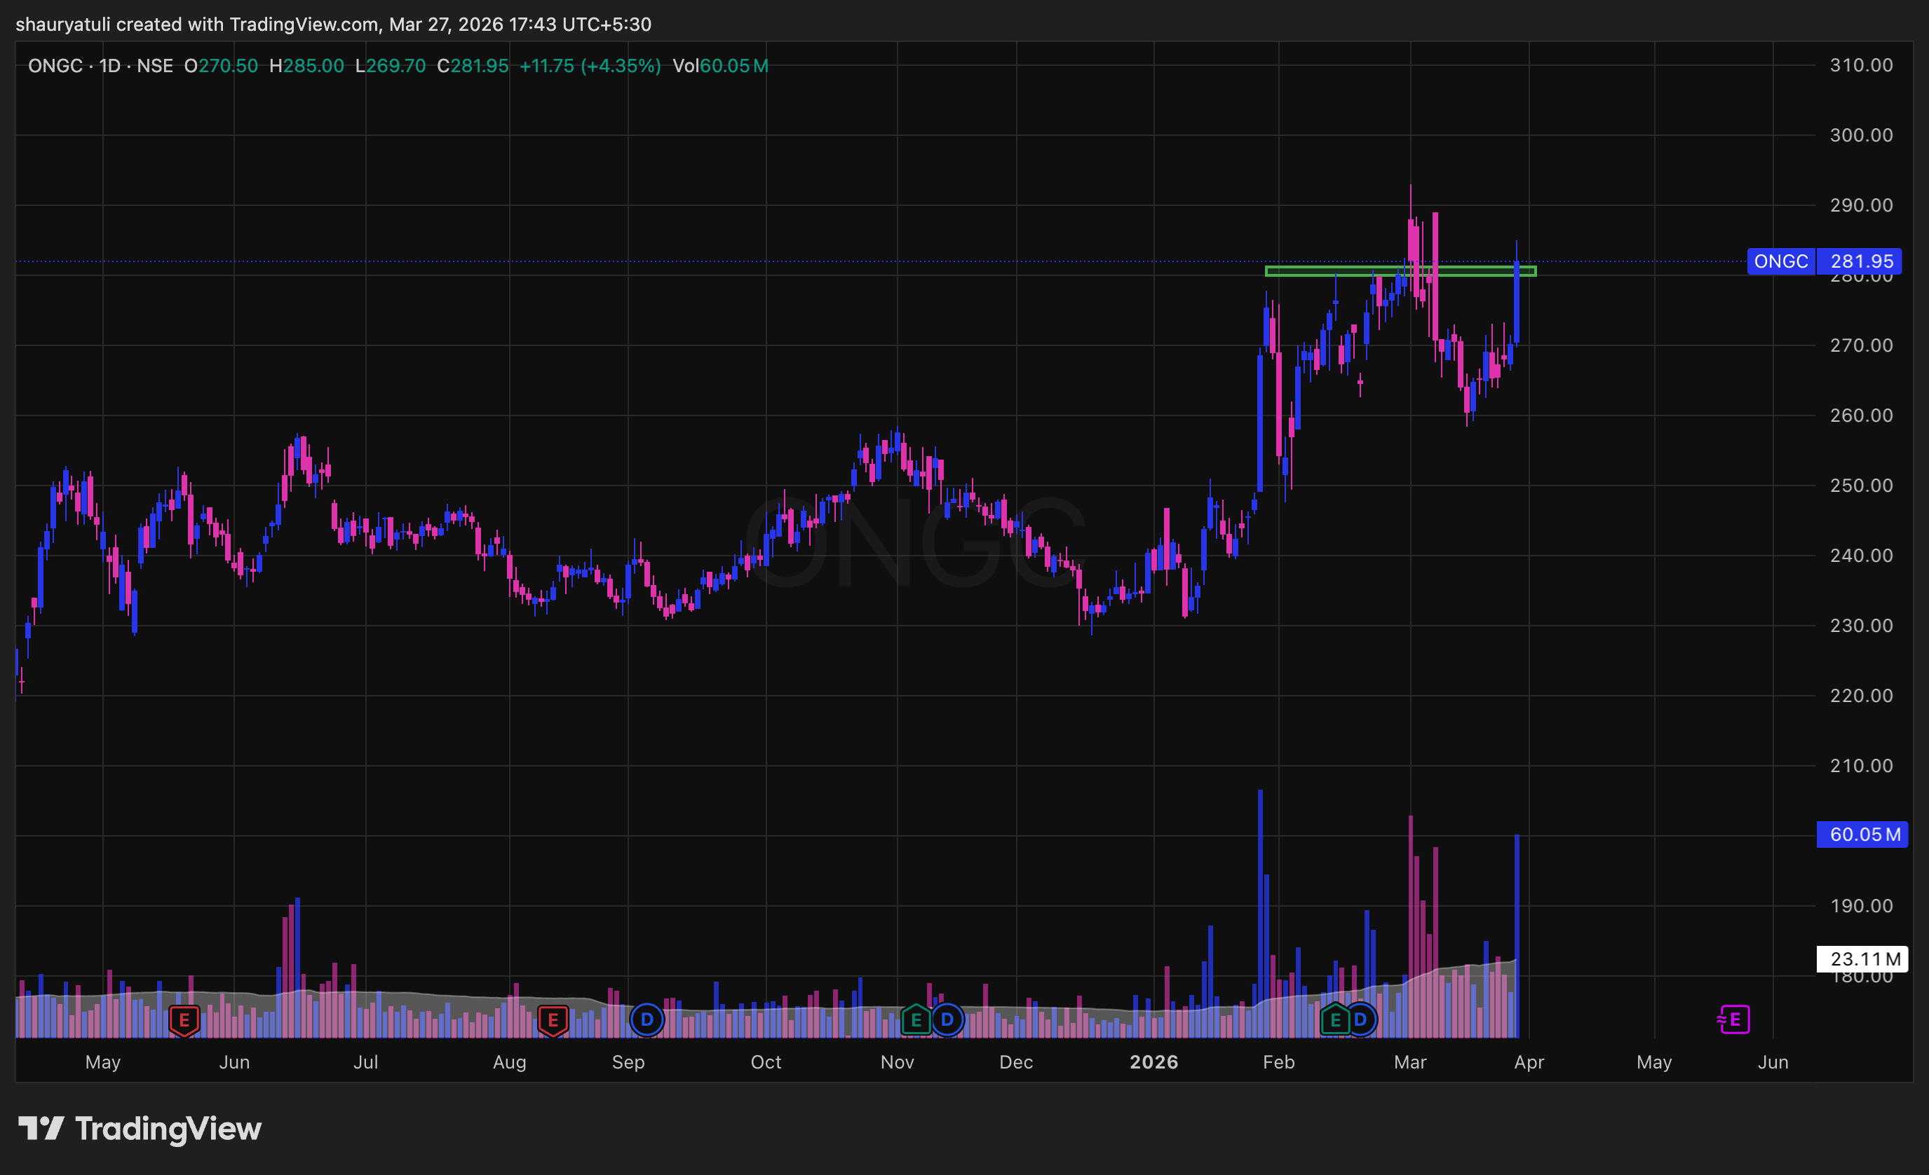The width and height of the screenshot is (1929, 1175).
Task: Click the blue dividend marker near September
Action: [647, 1020]
